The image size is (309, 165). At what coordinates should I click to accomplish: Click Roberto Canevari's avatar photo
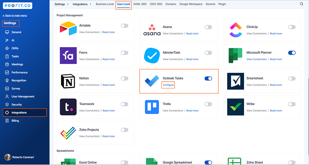click(8, 157)
